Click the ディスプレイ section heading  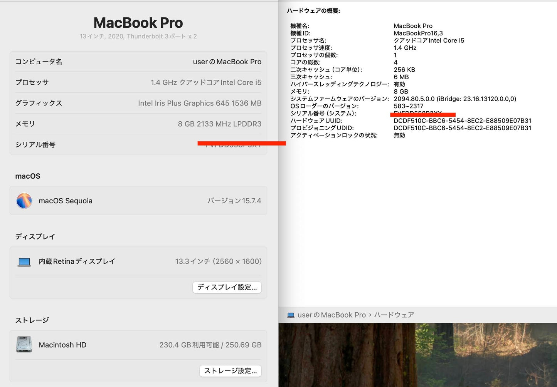click(35, 236)
